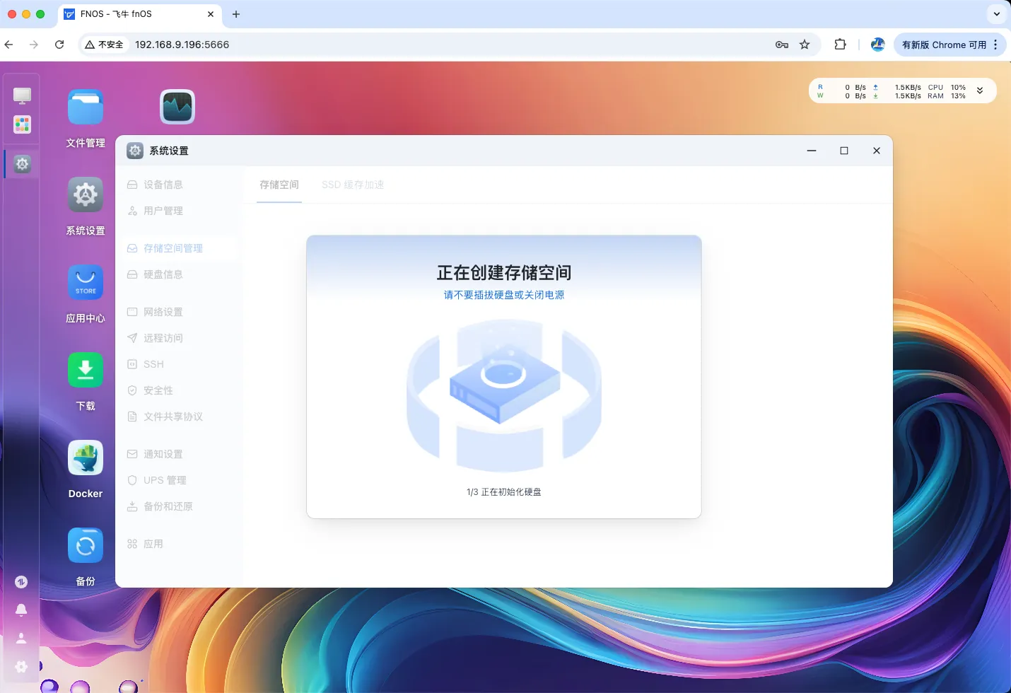
Task: Launch the 下载 app
Action: tap(85, 370)
